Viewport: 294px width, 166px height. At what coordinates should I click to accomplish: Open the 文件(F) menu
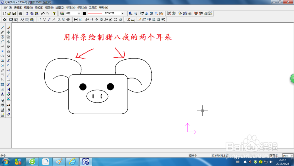pyautogui.click(x=8, y=8)
